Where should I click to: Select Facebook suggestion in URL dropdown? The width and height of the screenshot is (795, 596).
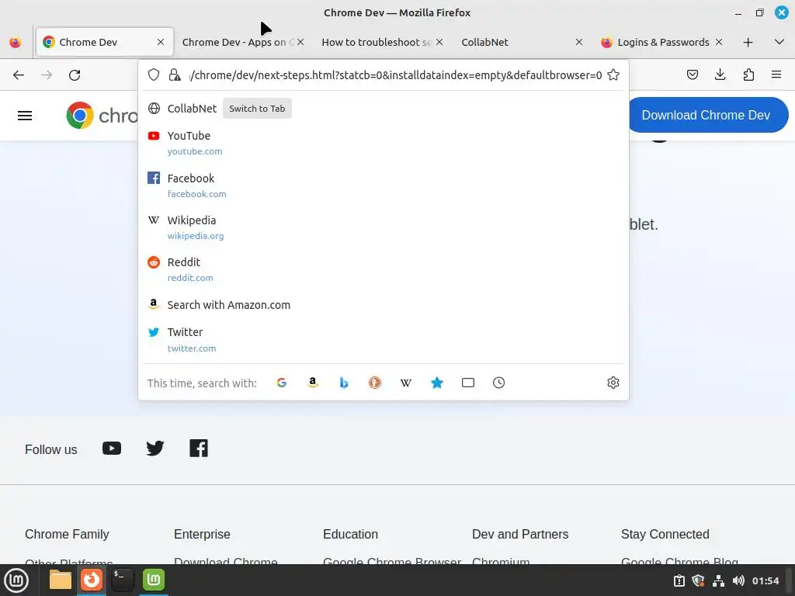pos(384,185)
